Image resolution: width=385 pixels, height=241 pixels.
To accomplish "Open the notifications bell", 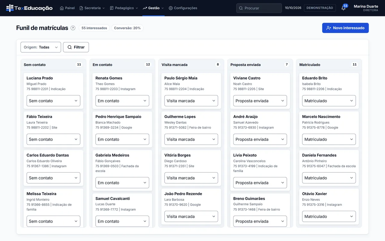I will [344, 8].
